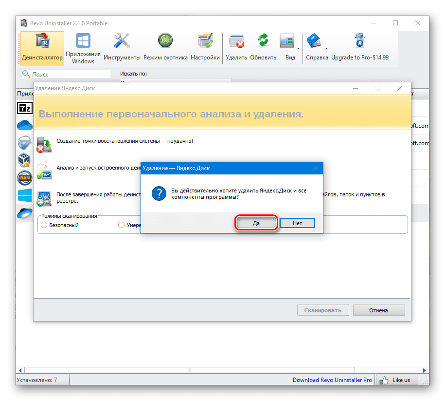This screenshot has height=401, width=445.
Task: Open the Инструменты tools icon
Action: (x=122, y=48)
